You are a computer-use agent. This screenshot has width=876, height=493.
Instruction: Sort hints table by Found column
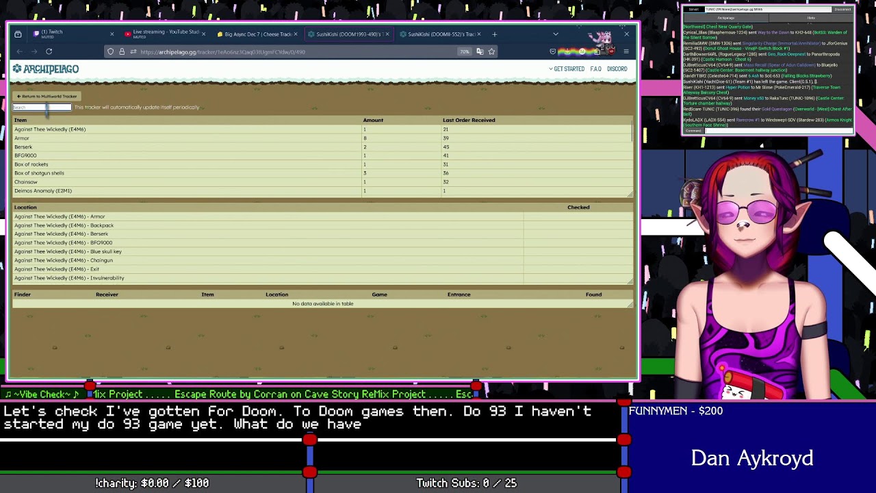point(593,294)
